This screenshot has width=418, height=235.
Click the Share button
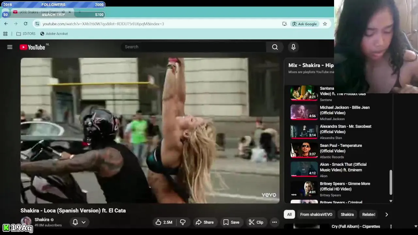pyautogui.click(x=204, y=222)
